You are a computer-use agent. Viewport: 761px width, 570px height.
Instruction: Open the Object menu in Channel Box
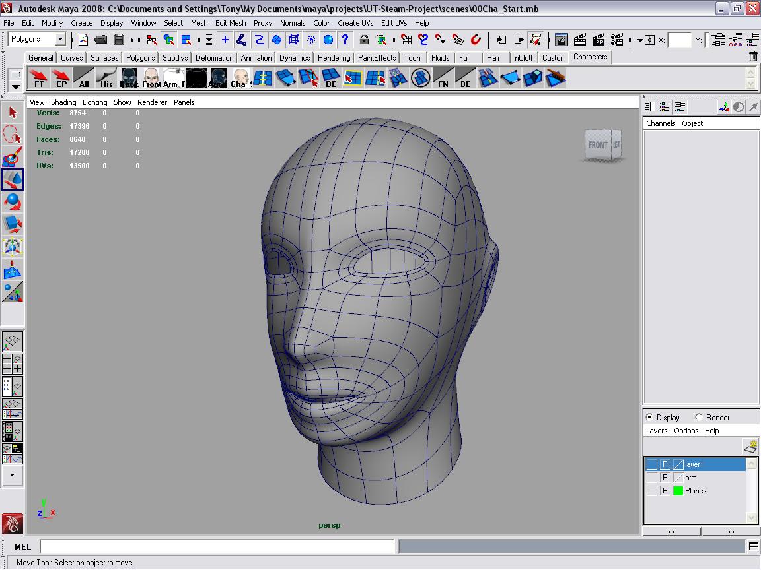[692, 123]
